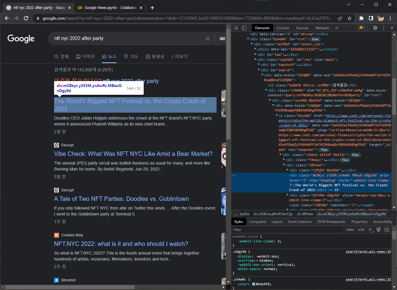397x290 pixels.
Task: Click the Decrypt icon on Vibe Check result
Action: point(56,145)
